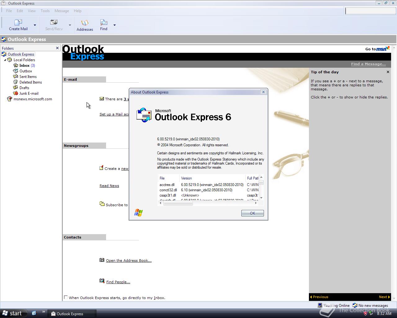The width and height of the screenshot is (397, 318).
Task: Open the Message menu
Action: tap(62, 11)
